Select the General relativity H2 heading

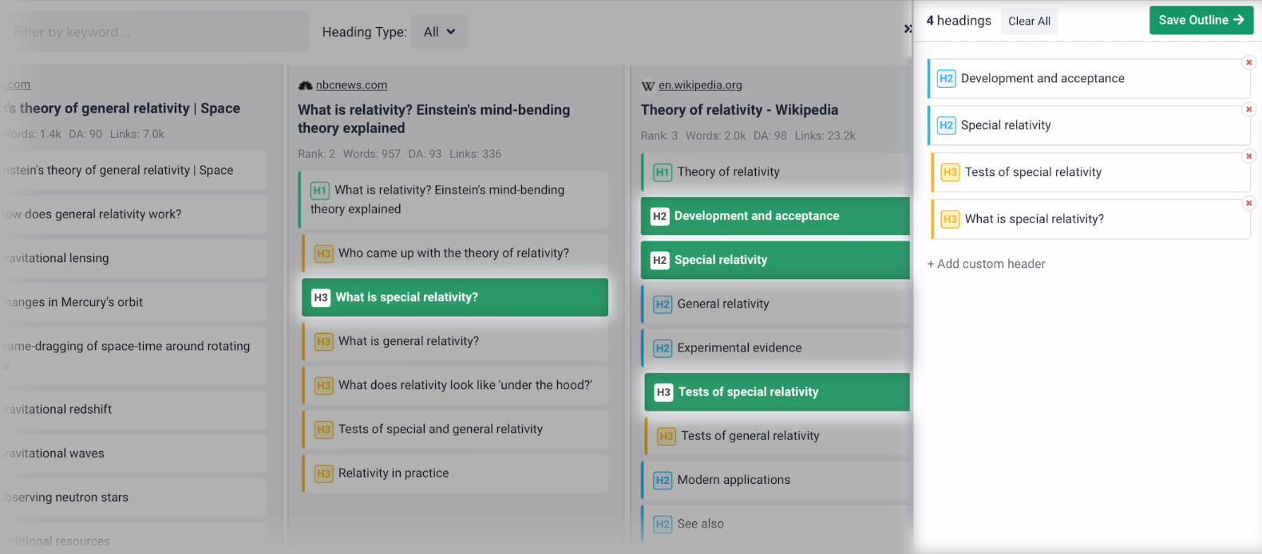(x=774, y=304)
